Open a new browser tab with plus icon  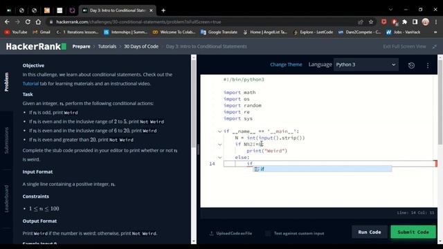pyautogui.click(x=163, y=10)
